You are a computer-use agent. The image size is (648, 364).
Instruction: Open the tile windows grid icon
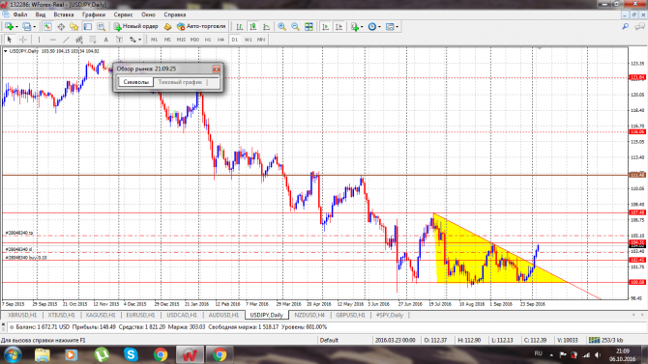click(309, 26)
